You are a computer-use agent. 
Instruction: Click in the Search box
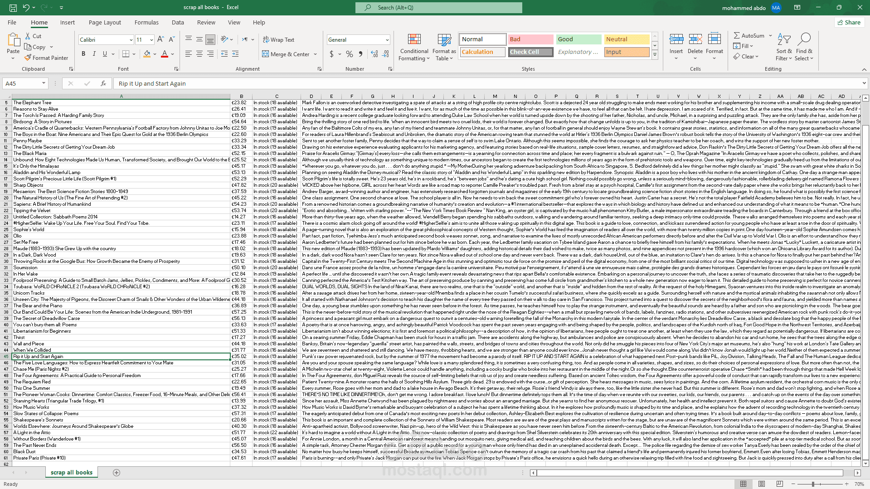click(439, 8)
